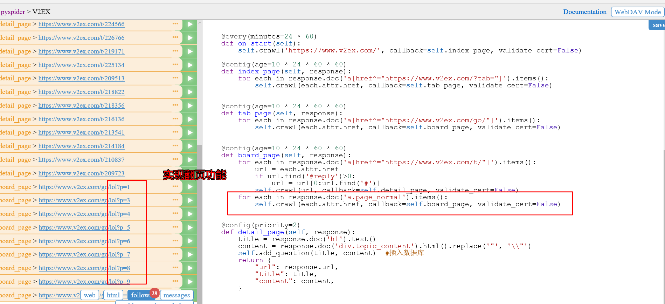Run the task for t/214184
Image resolution: width=665 pixels, height=304 pixels.
(x=190, y=146)
